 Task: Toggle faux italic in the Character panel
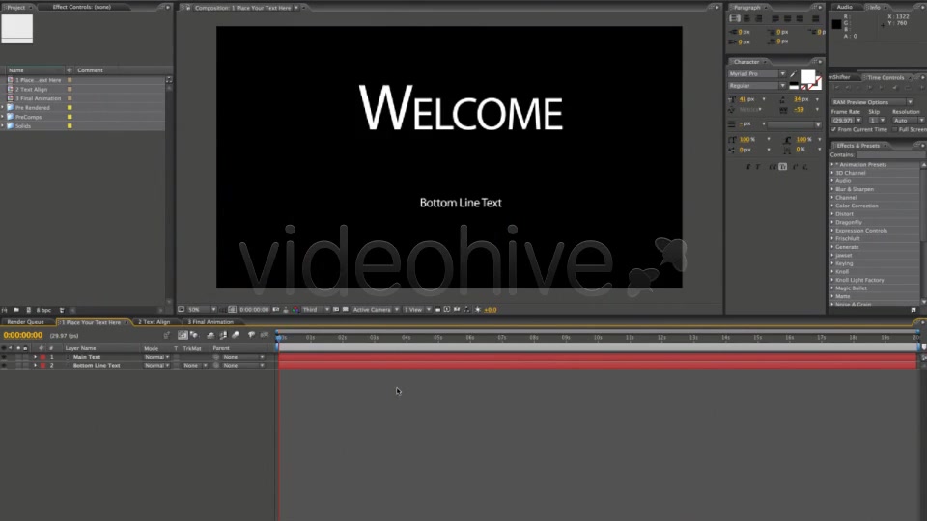(757, 167)
